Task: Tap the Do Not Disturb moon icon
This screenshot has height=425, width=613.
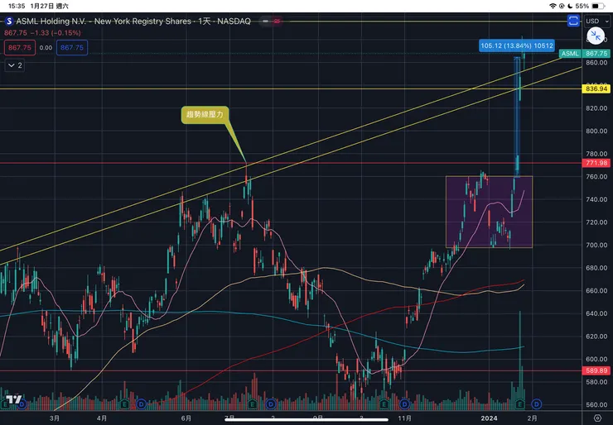Action: 570,6
